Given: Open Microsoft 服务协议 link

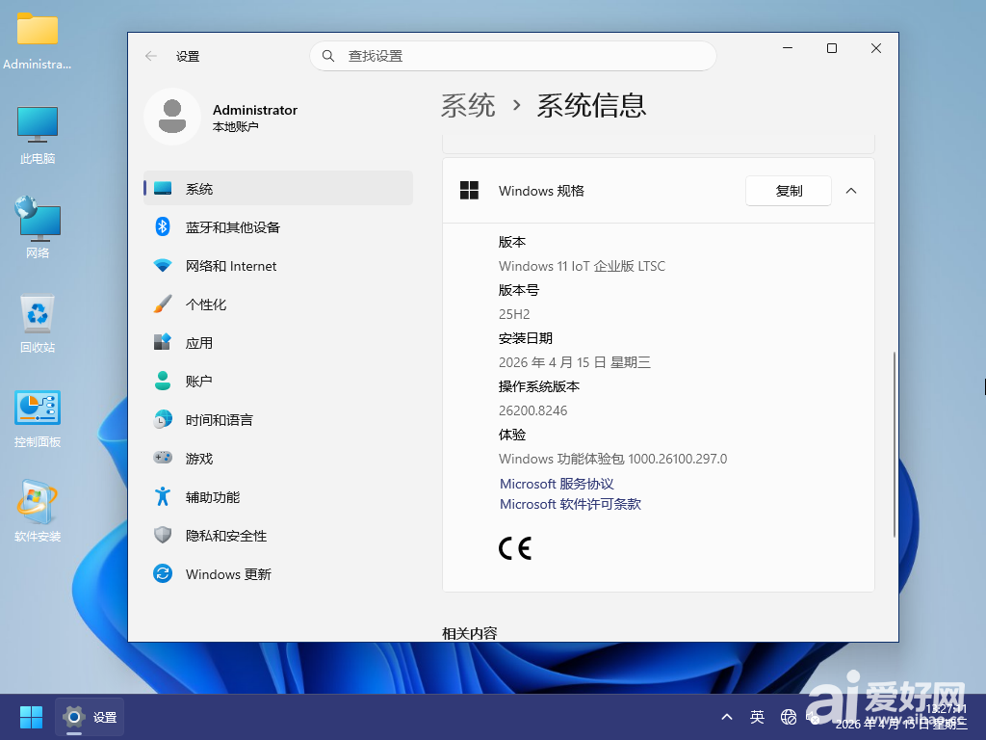Looking at the screenshot, I should pyautogui.click(x=557, y=484).
